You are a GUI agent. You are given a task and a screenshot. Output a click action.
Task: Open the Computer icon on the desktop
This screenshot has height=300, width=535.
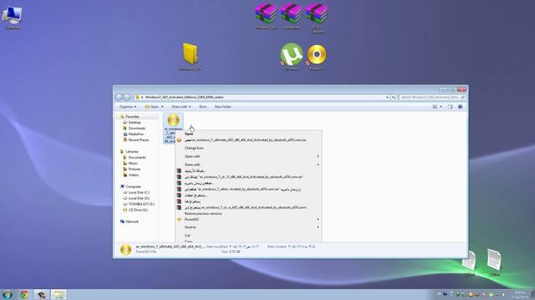point(13,16)
